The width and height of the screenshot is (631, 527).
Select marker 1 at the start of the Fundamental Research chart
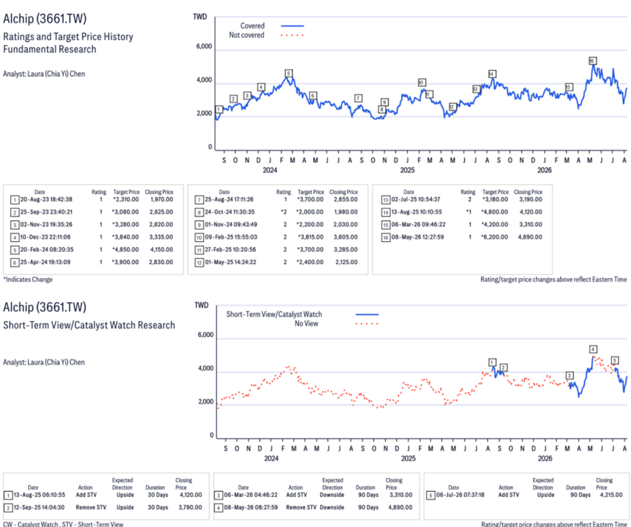coord(219,109)
